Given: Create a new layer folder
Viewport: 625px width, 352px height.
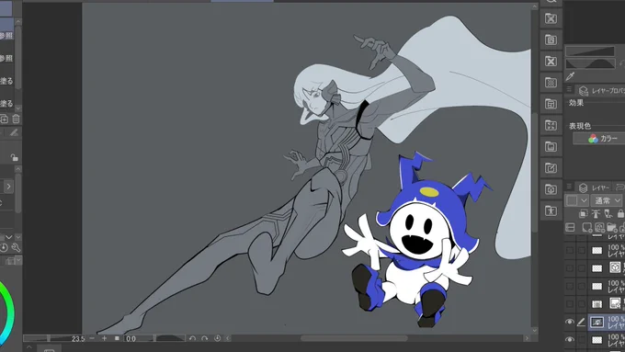Looking at the screenshot, I should pos(611,227).
